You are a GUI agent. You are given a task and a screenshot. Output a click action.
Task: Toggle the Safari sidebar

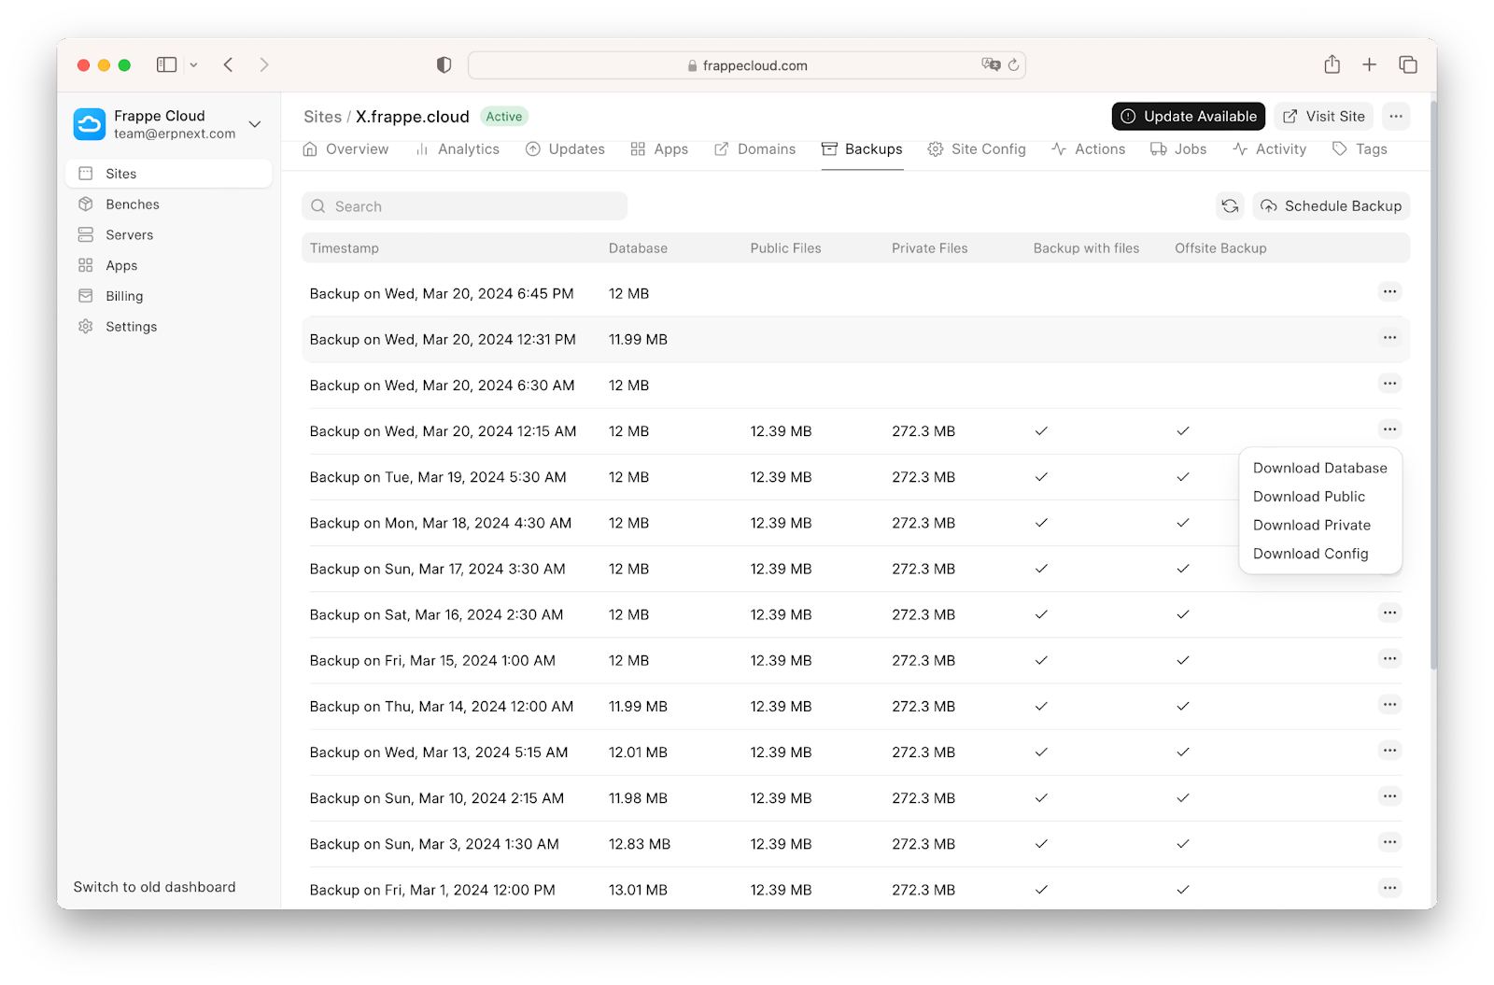point(167,64)
